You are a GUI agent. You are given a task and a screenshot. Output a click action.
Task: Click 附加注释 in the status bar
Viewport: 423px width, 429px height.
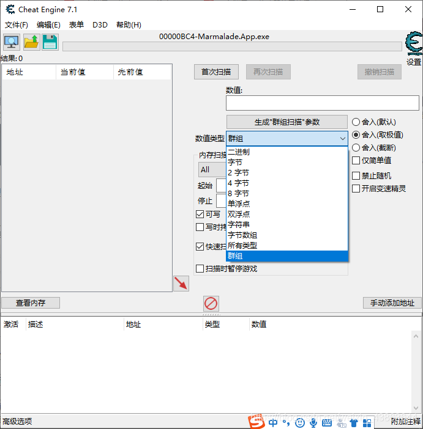tap(406, 422)
